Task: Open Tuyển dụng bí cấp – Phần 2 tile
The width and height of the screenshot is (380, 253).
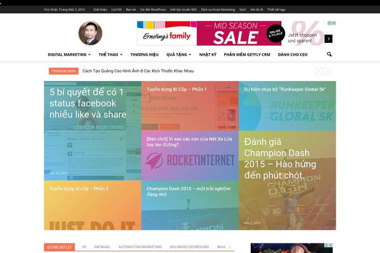Action: [x=92, y=206]
